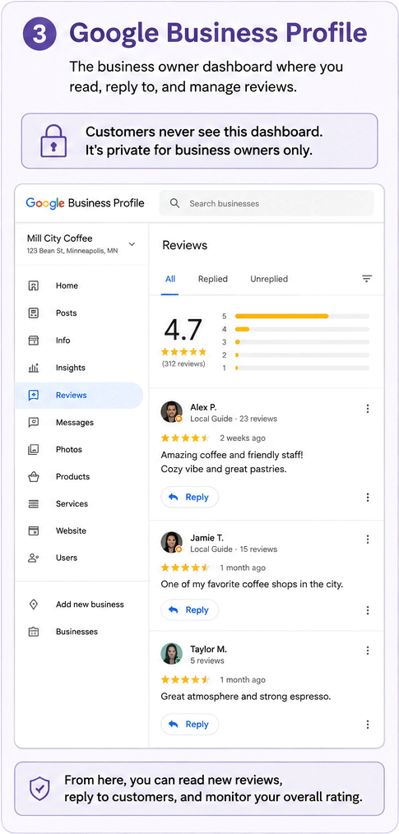Open three-dot menu beside Alex P.

pyautogui.click(x=368, y=409)
